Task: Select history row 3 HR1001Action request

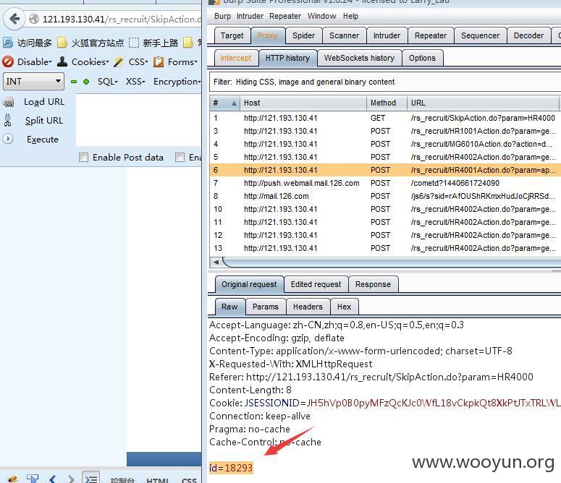Action: pyautogui.click(x=385, y=131)
